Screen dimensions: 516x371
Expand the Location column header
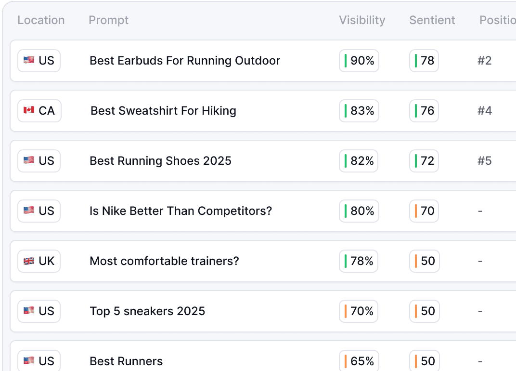[41, 20]
